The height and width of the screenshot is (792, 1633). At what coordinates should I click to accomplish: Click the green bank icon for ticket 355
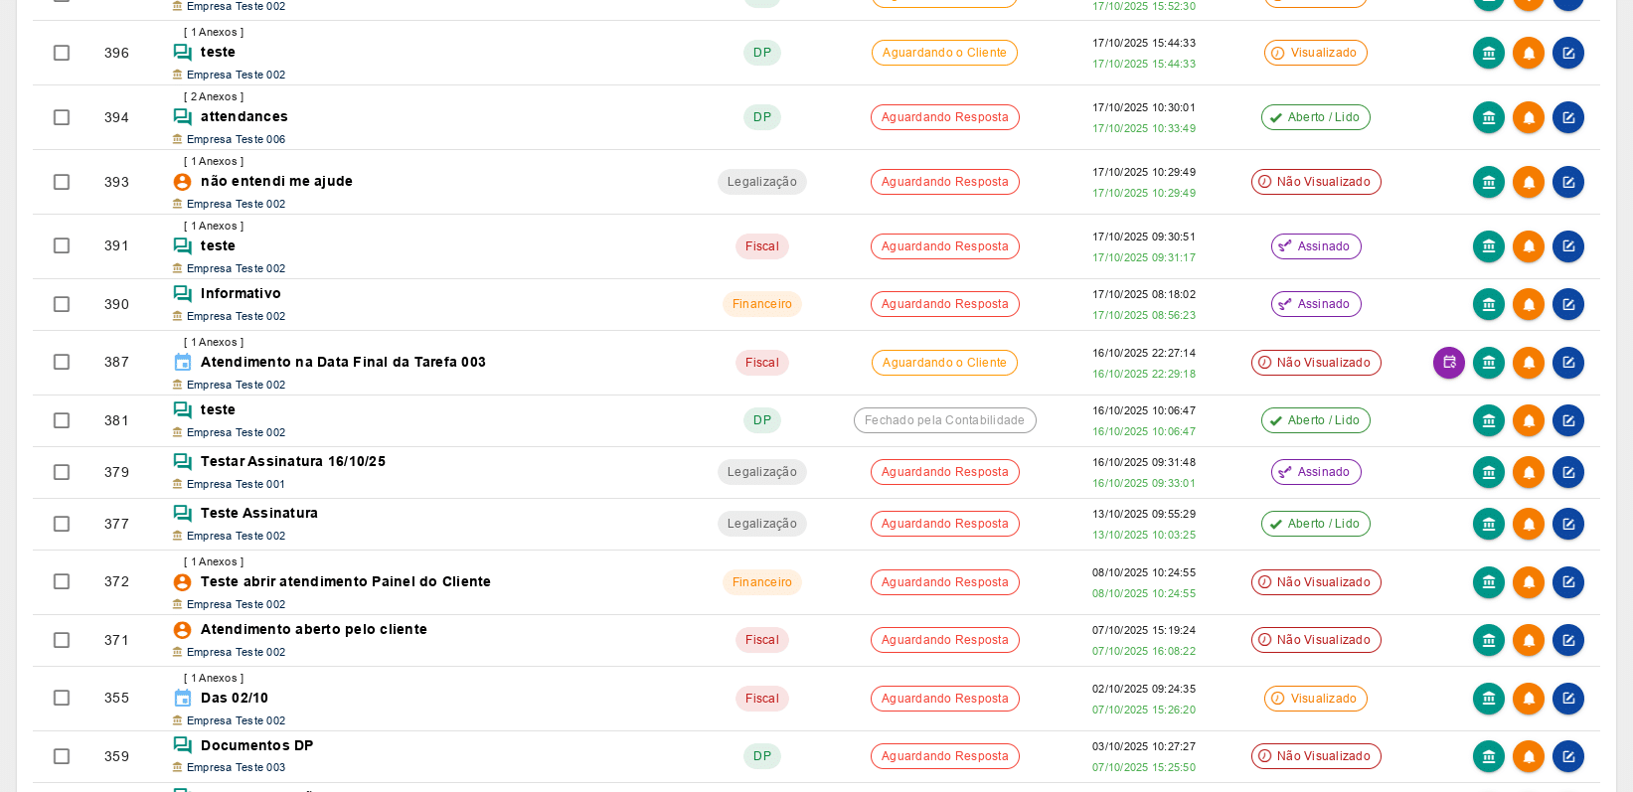[1489, 699]
